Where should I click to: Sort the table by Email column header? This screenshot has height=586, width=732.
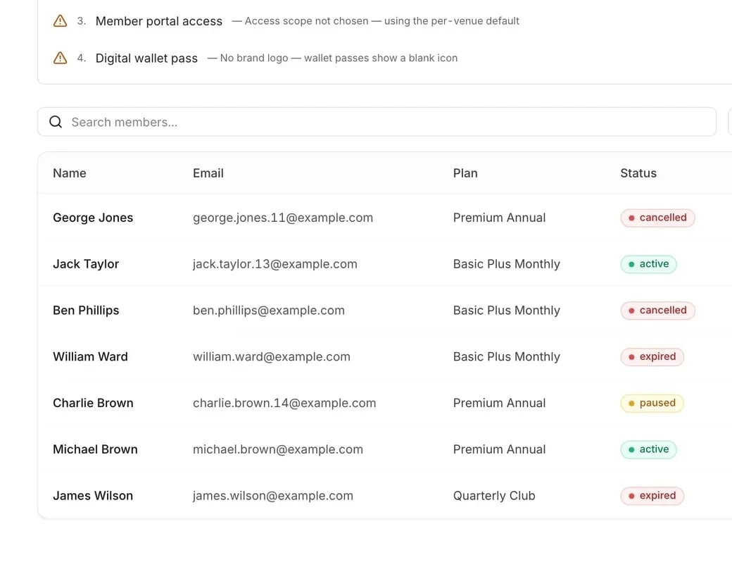[208, 173]
